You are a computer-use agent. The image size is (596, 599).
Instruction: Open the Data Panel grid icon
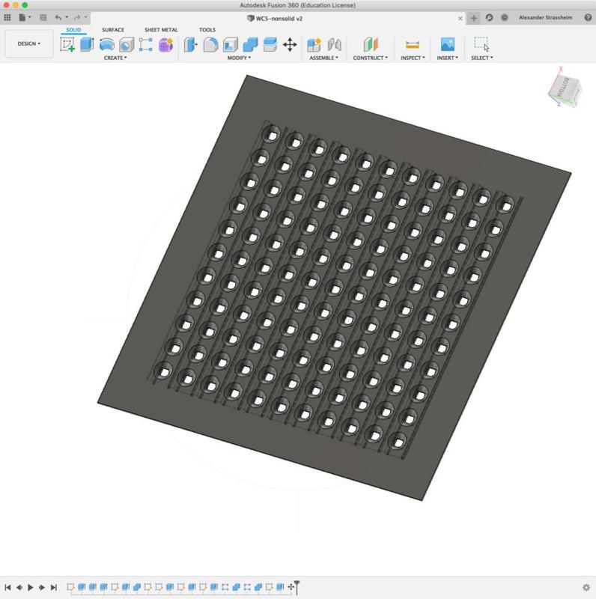click(x=7, y=17)
